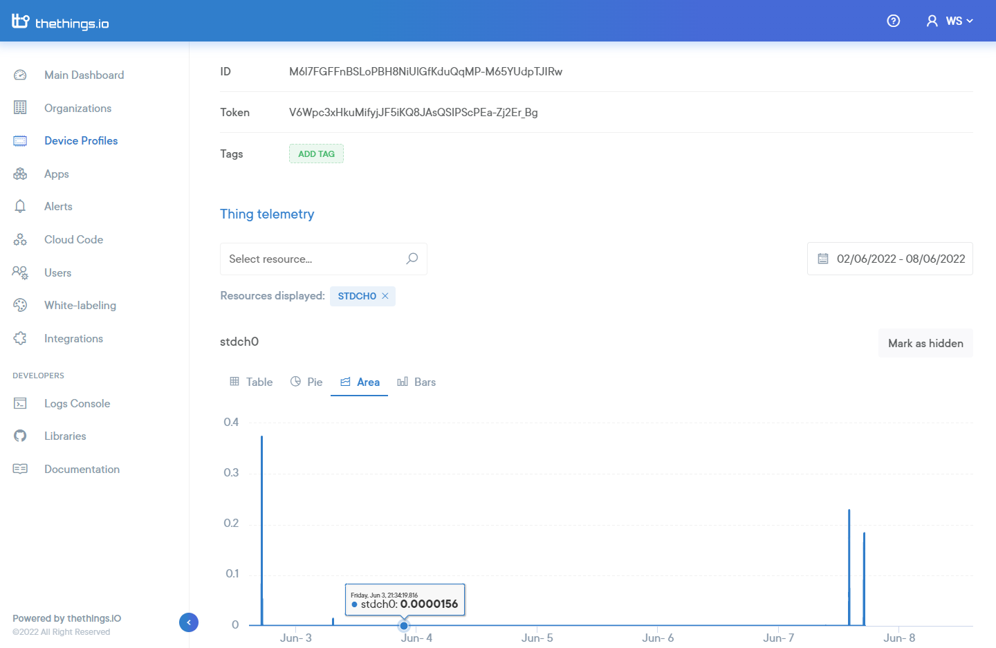Screen dimensions: 996x648
Task: Click the user profile icon
Action: click(932, 21)
